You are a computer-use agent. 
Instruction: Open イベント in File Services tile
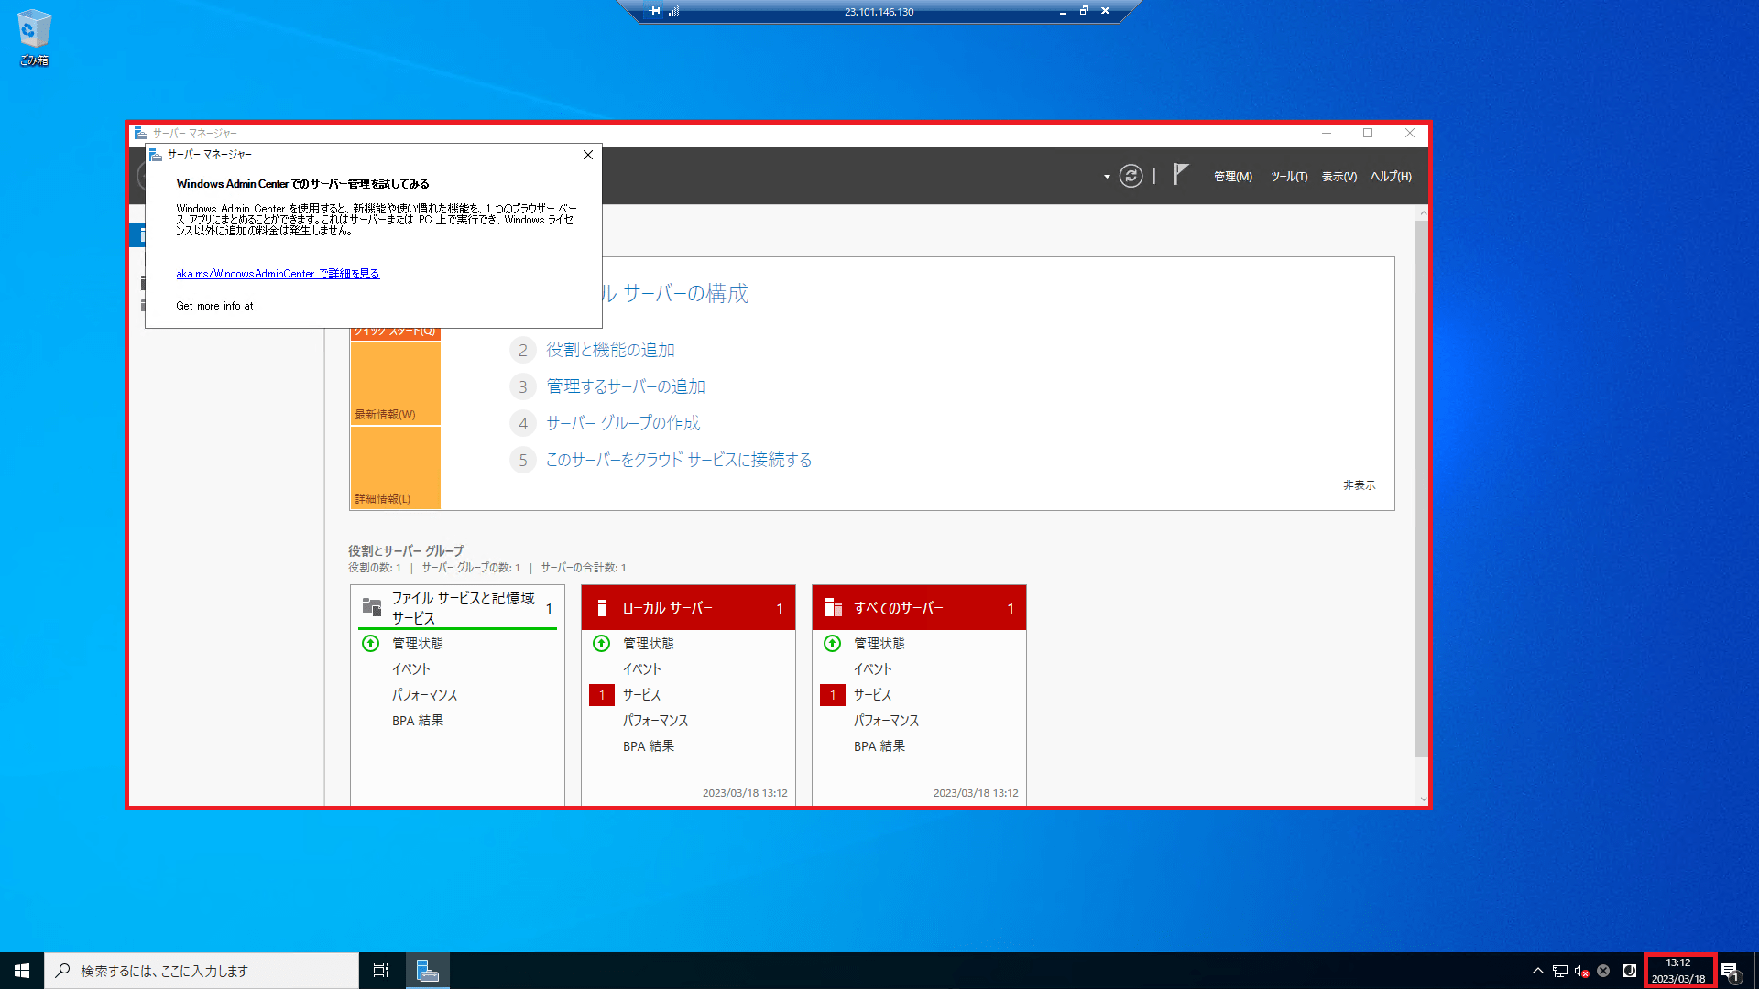pyautogui.click(x=410, y=669)
